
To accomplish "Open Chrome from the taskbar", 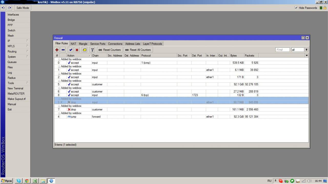I will (27, 181).
